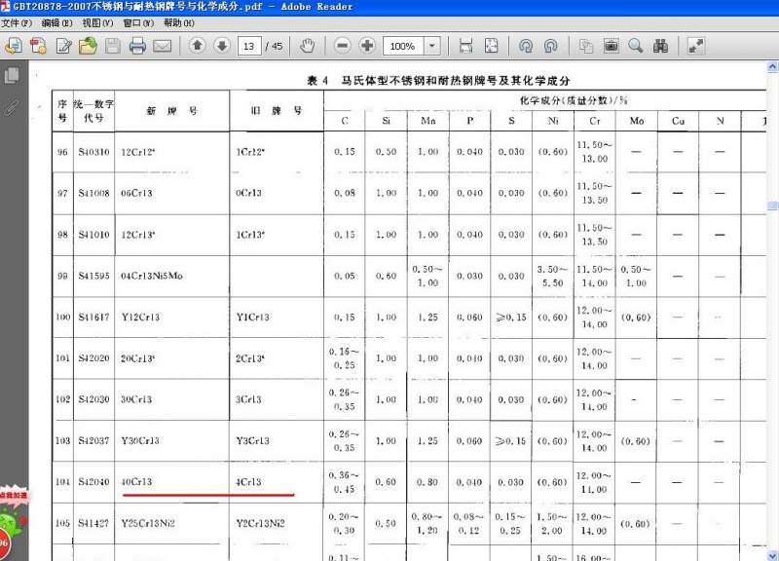Go to next page with down arrow
The height and width of the screenshot is (561, 779).
(x=222, y=46)
